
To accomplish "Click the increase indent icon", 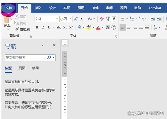I will pyautogui.click(x=159, y=19).
